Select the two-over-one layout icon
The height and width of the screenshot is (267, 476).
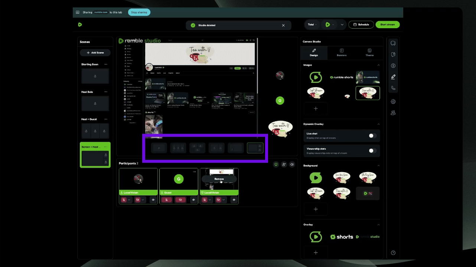point(197,148)
